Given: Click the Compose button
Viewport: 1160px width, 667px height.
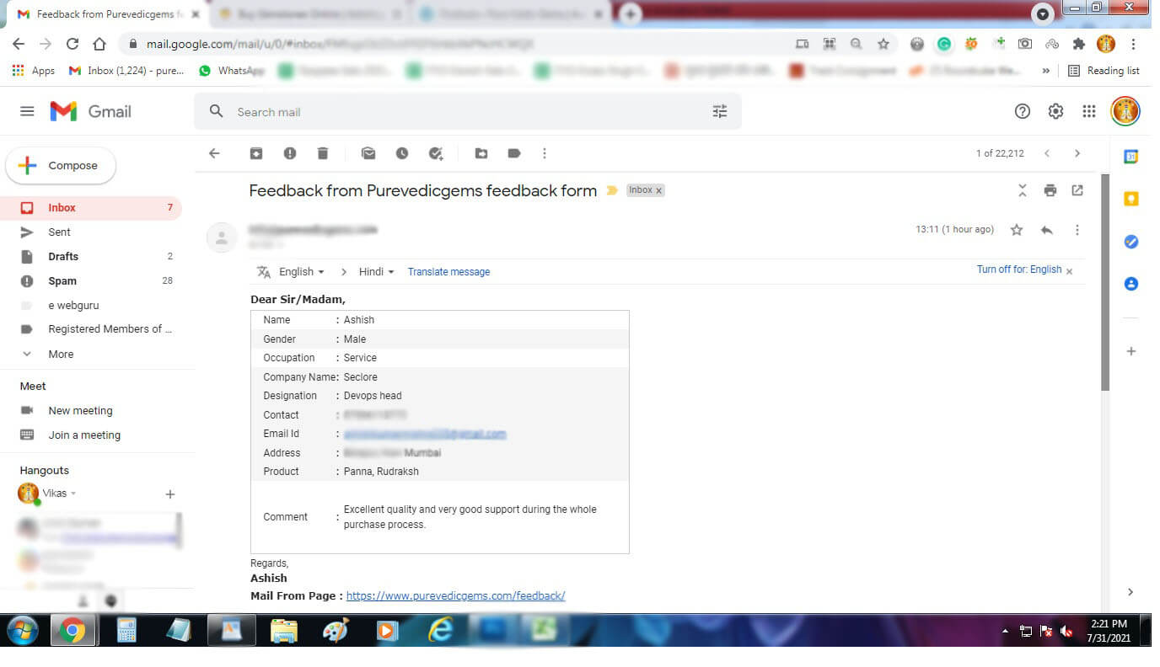Looking at the screenshot, I should 61,166.
